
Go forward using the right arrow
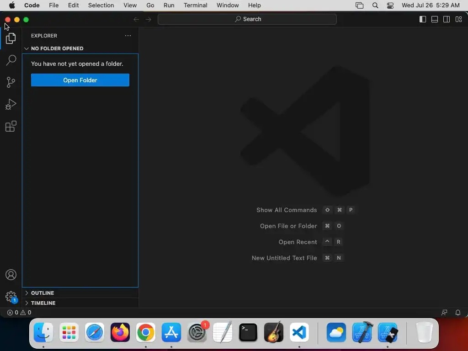[x=149, y=19]
